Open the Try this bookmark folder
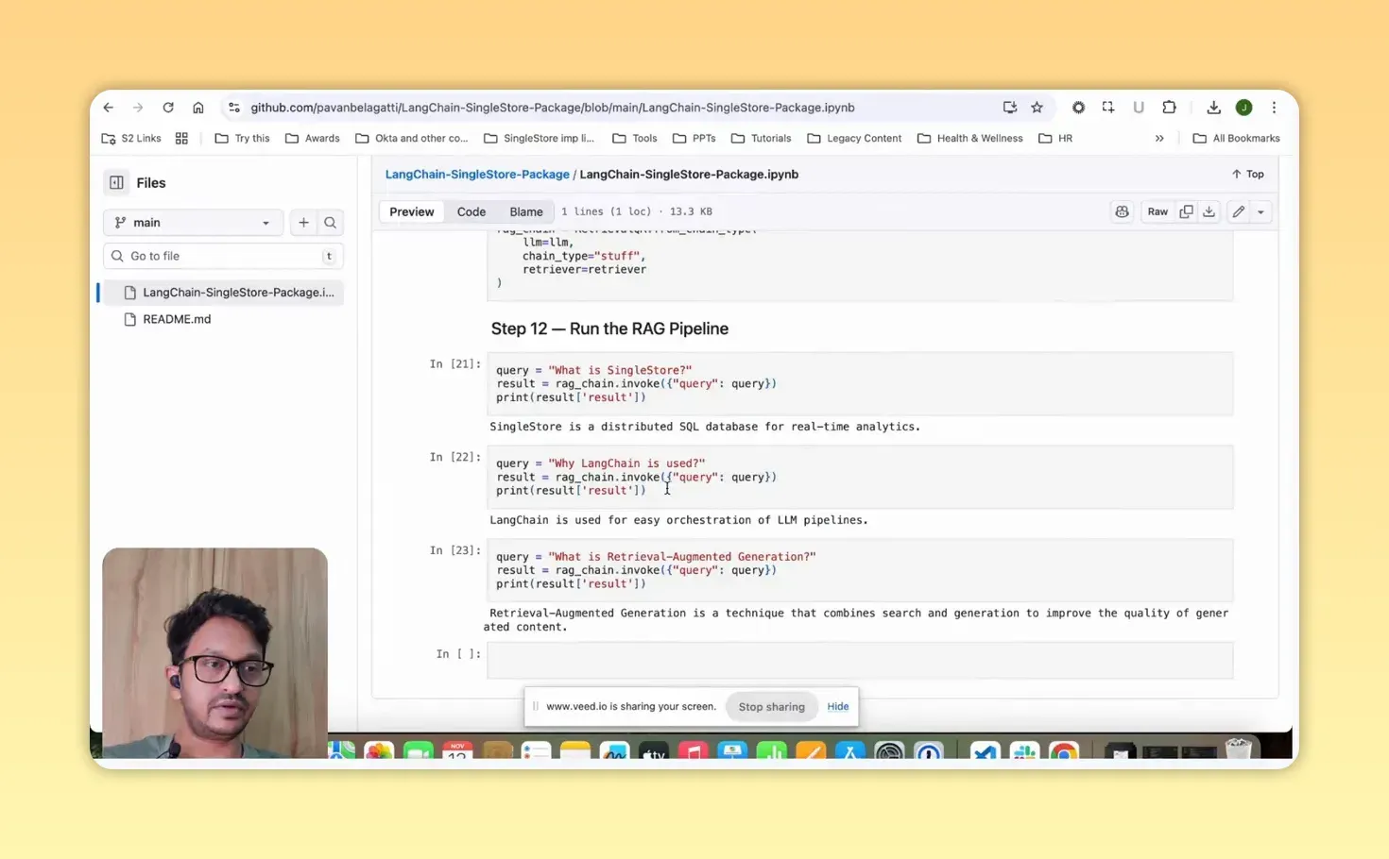1389x859 pixels. tap(243, 138)
